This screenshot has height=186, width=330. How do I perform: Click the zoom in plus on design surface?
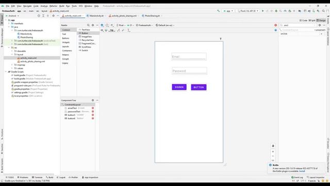pos(273,151)
